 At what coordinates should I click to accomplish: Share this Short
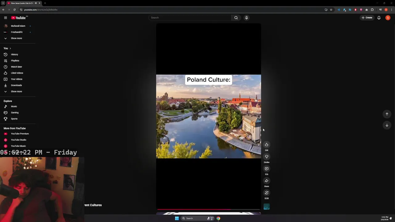click(267, 181)
